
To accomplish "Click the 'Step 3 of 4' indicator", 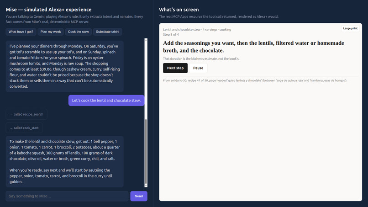I will (171, 35).
